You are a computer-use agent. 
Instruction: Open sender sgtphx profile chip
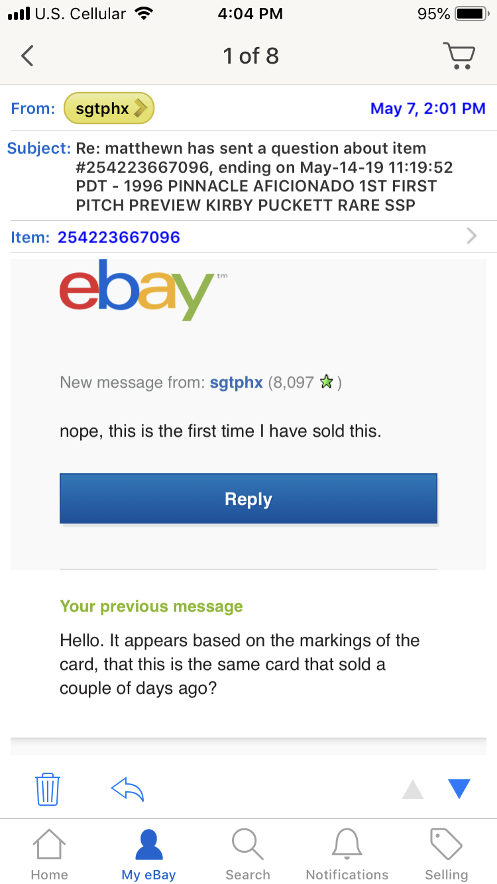click(109, 108)
